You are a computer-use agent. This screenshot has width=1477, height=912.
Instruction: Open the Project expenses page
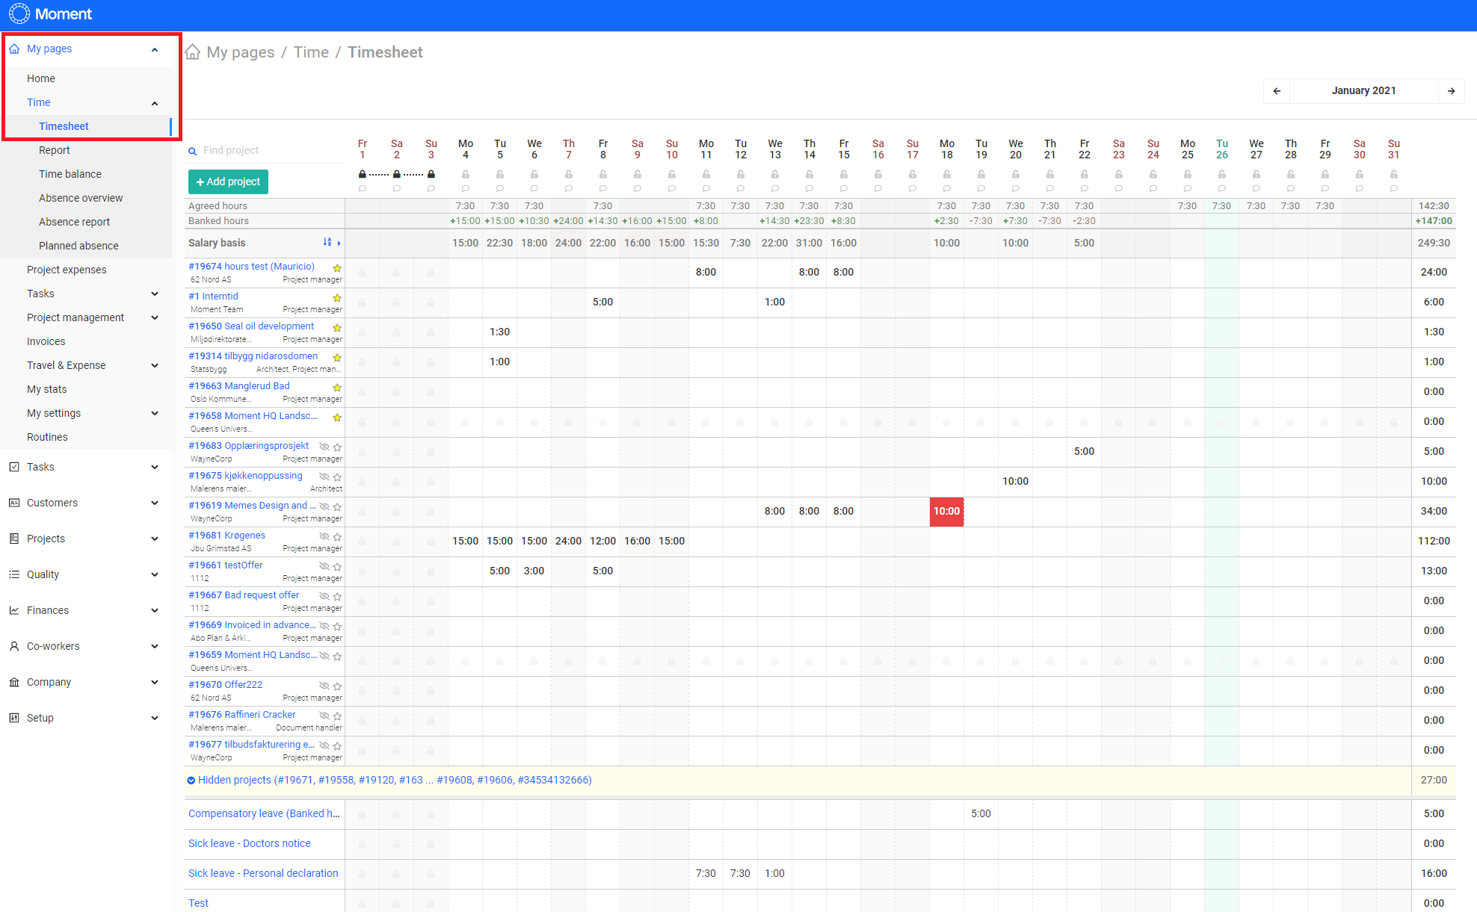67,270
